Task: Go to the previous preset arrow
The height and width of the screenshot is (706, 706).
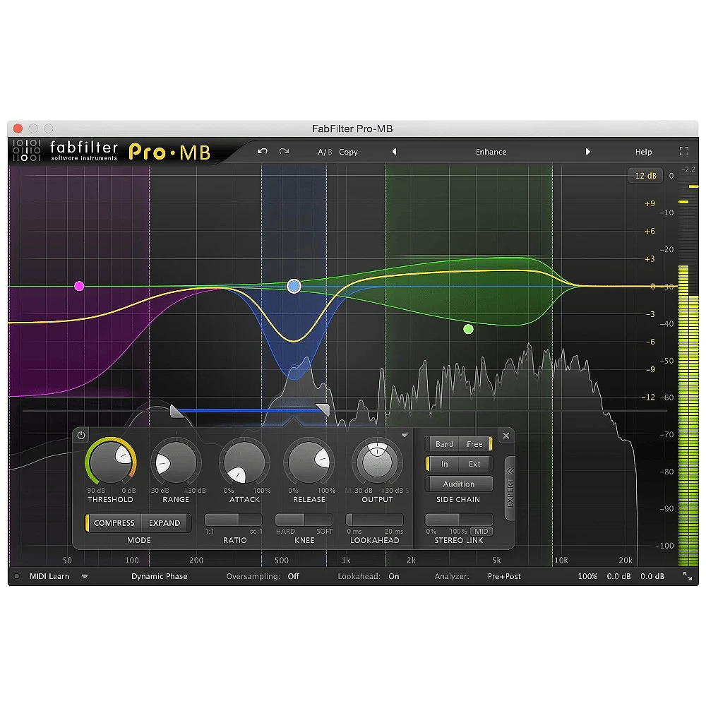Action: (394, 152)
